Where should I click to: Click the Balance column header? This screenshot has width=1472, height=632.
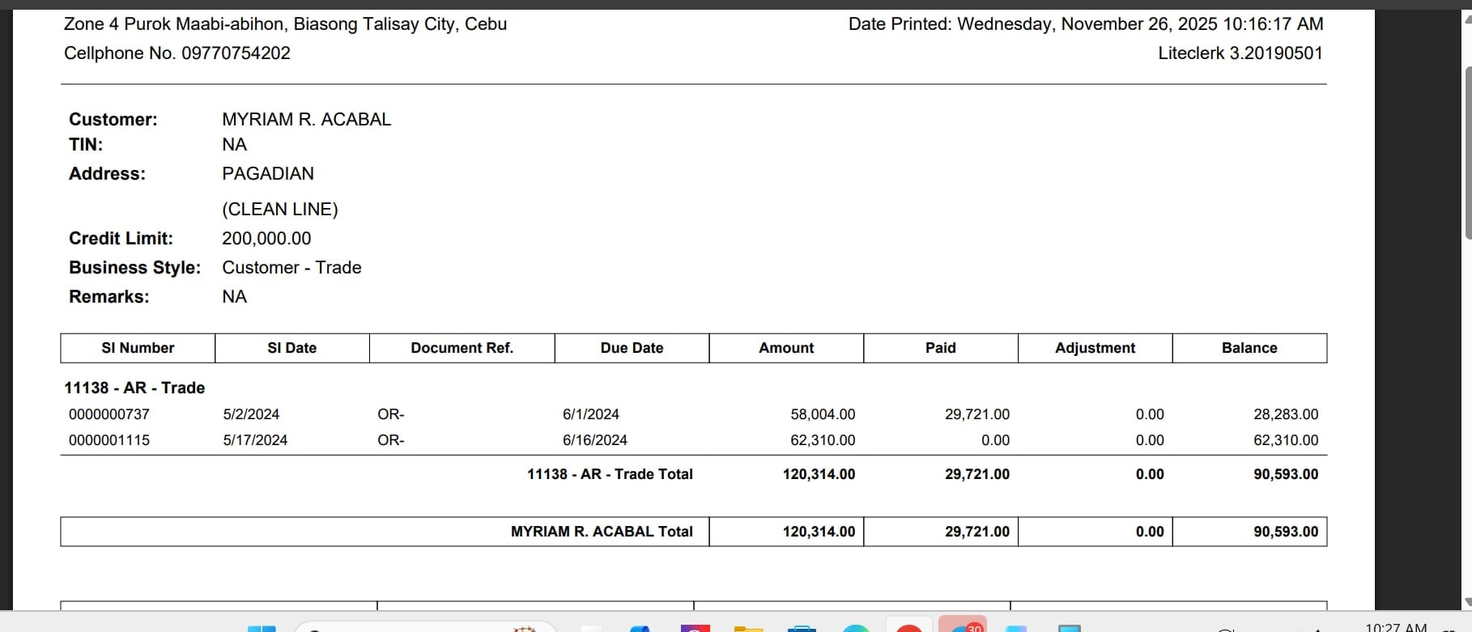tap(1249, 348)
